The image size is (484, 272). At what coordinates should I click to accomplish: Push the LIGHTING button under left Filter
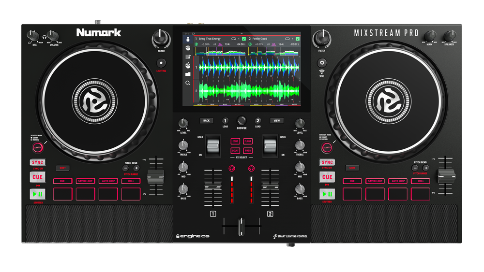point(161,63)
